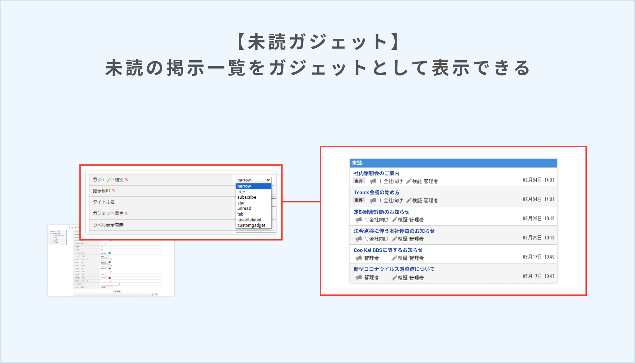Click the 05月17日 13:49 date
Image resolution: width=635 pixels, height=363 pixels.
click(539, 257)
